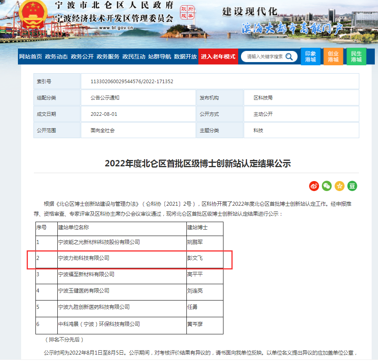This screenshot has width=378, height=361.
Task: Open the 数据开放 menu item
Action: [185, 57]
